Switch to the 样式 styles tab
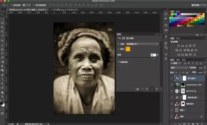Viewport: 207px width, 125px height. coord(178,38)
